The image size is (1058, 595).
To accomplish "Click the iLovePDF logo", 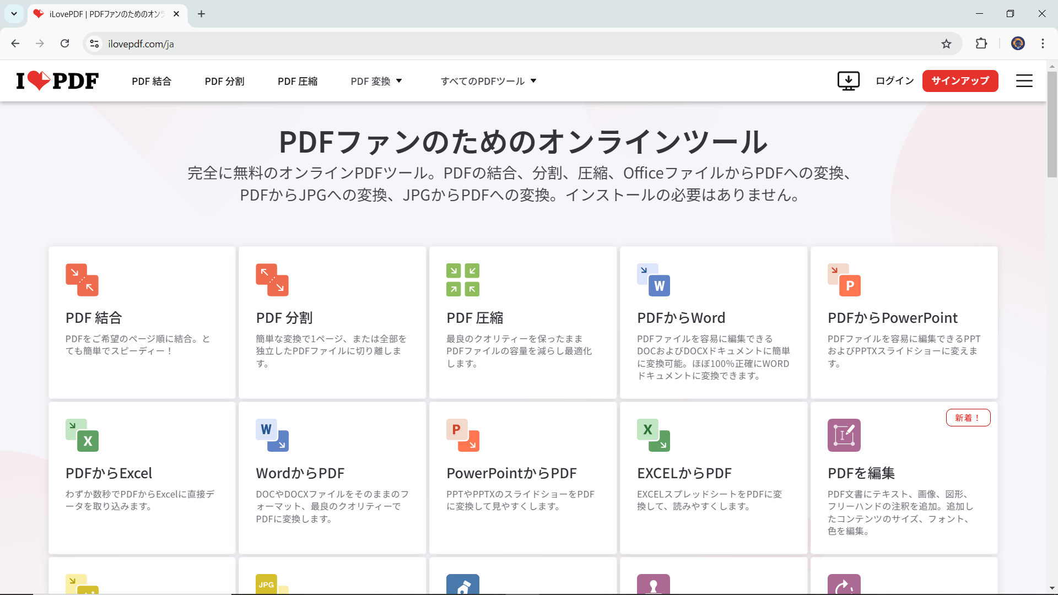I will pos(57,81).
